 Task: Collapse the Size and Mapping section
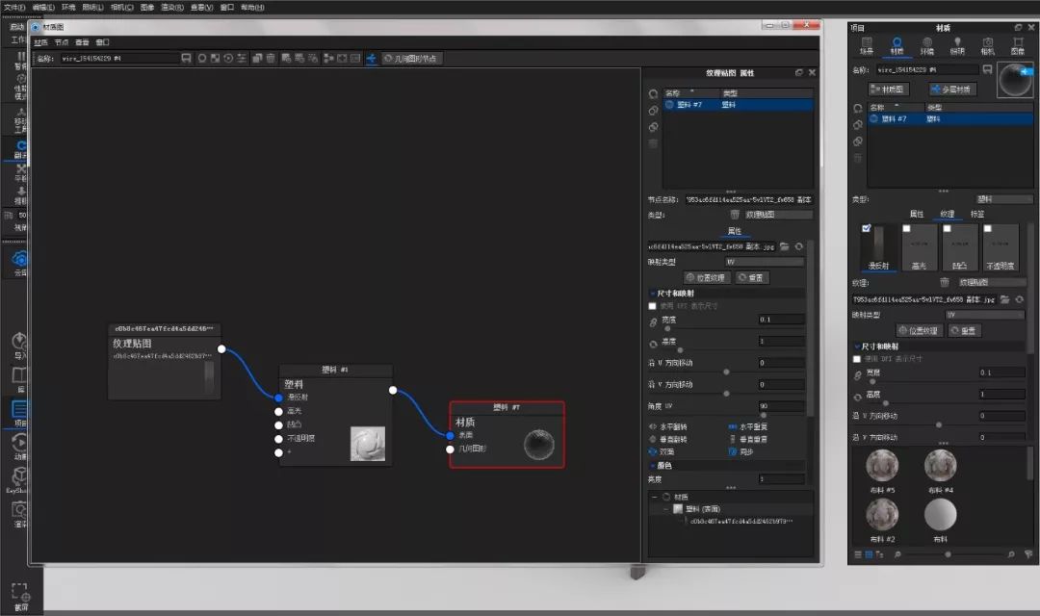[653, 294]
